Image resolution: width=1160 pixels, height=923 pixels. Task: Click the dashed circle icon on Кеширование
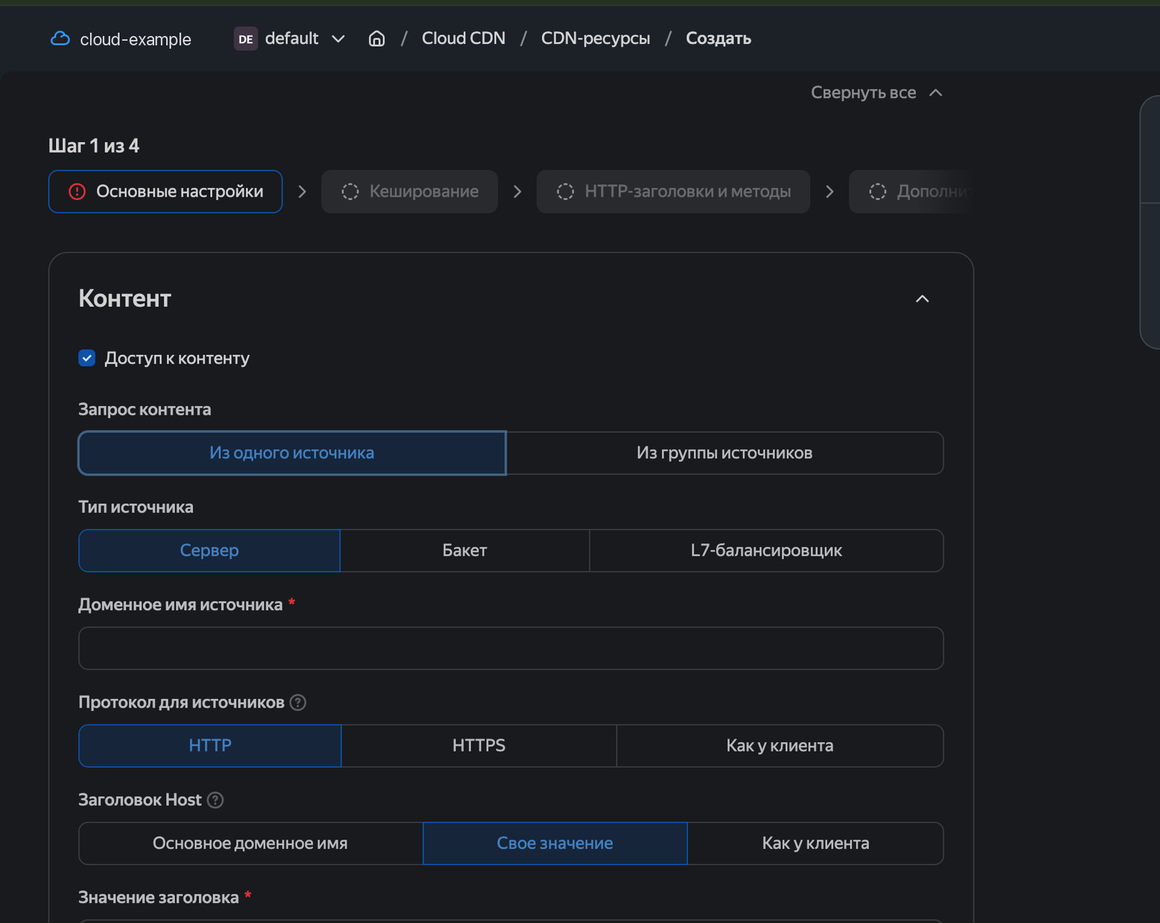point(350,192)
